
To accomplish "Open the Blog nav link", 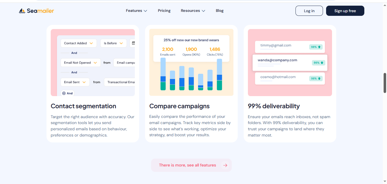I will point(220,11).
